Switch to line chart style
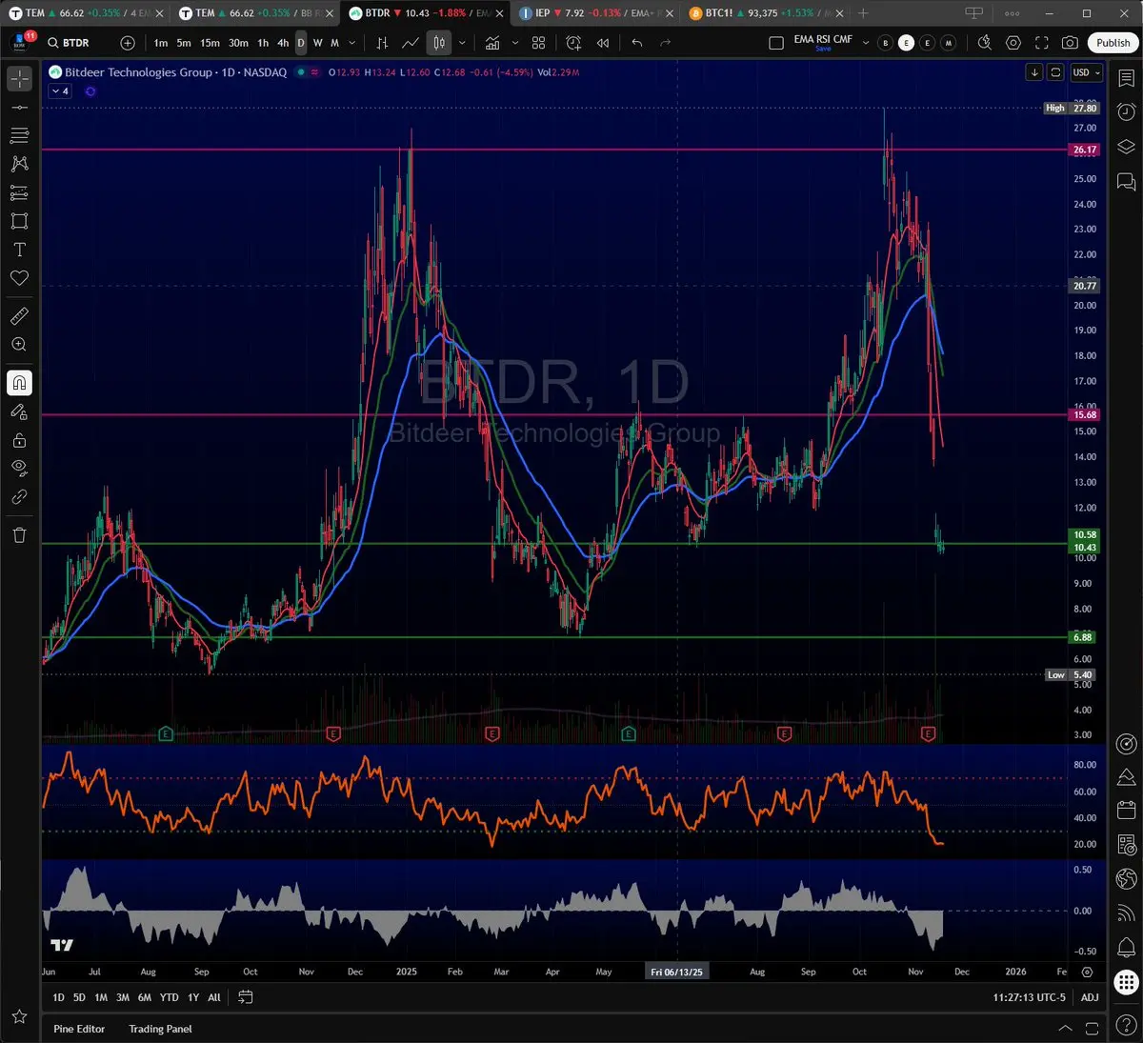The image size is (1143, 1043). tap(411, 43)
